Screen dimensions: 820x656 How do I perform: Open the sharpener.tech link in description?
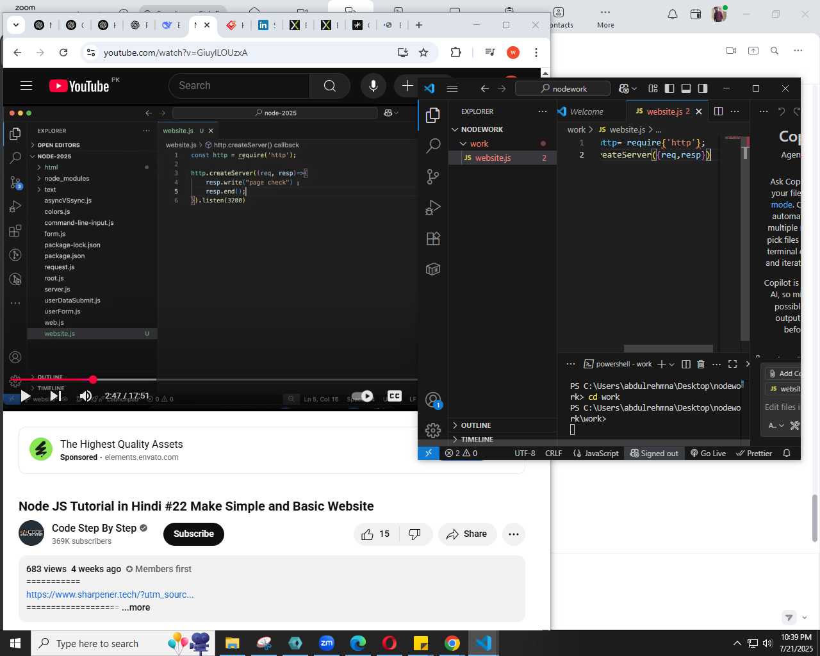click(110, 594)
